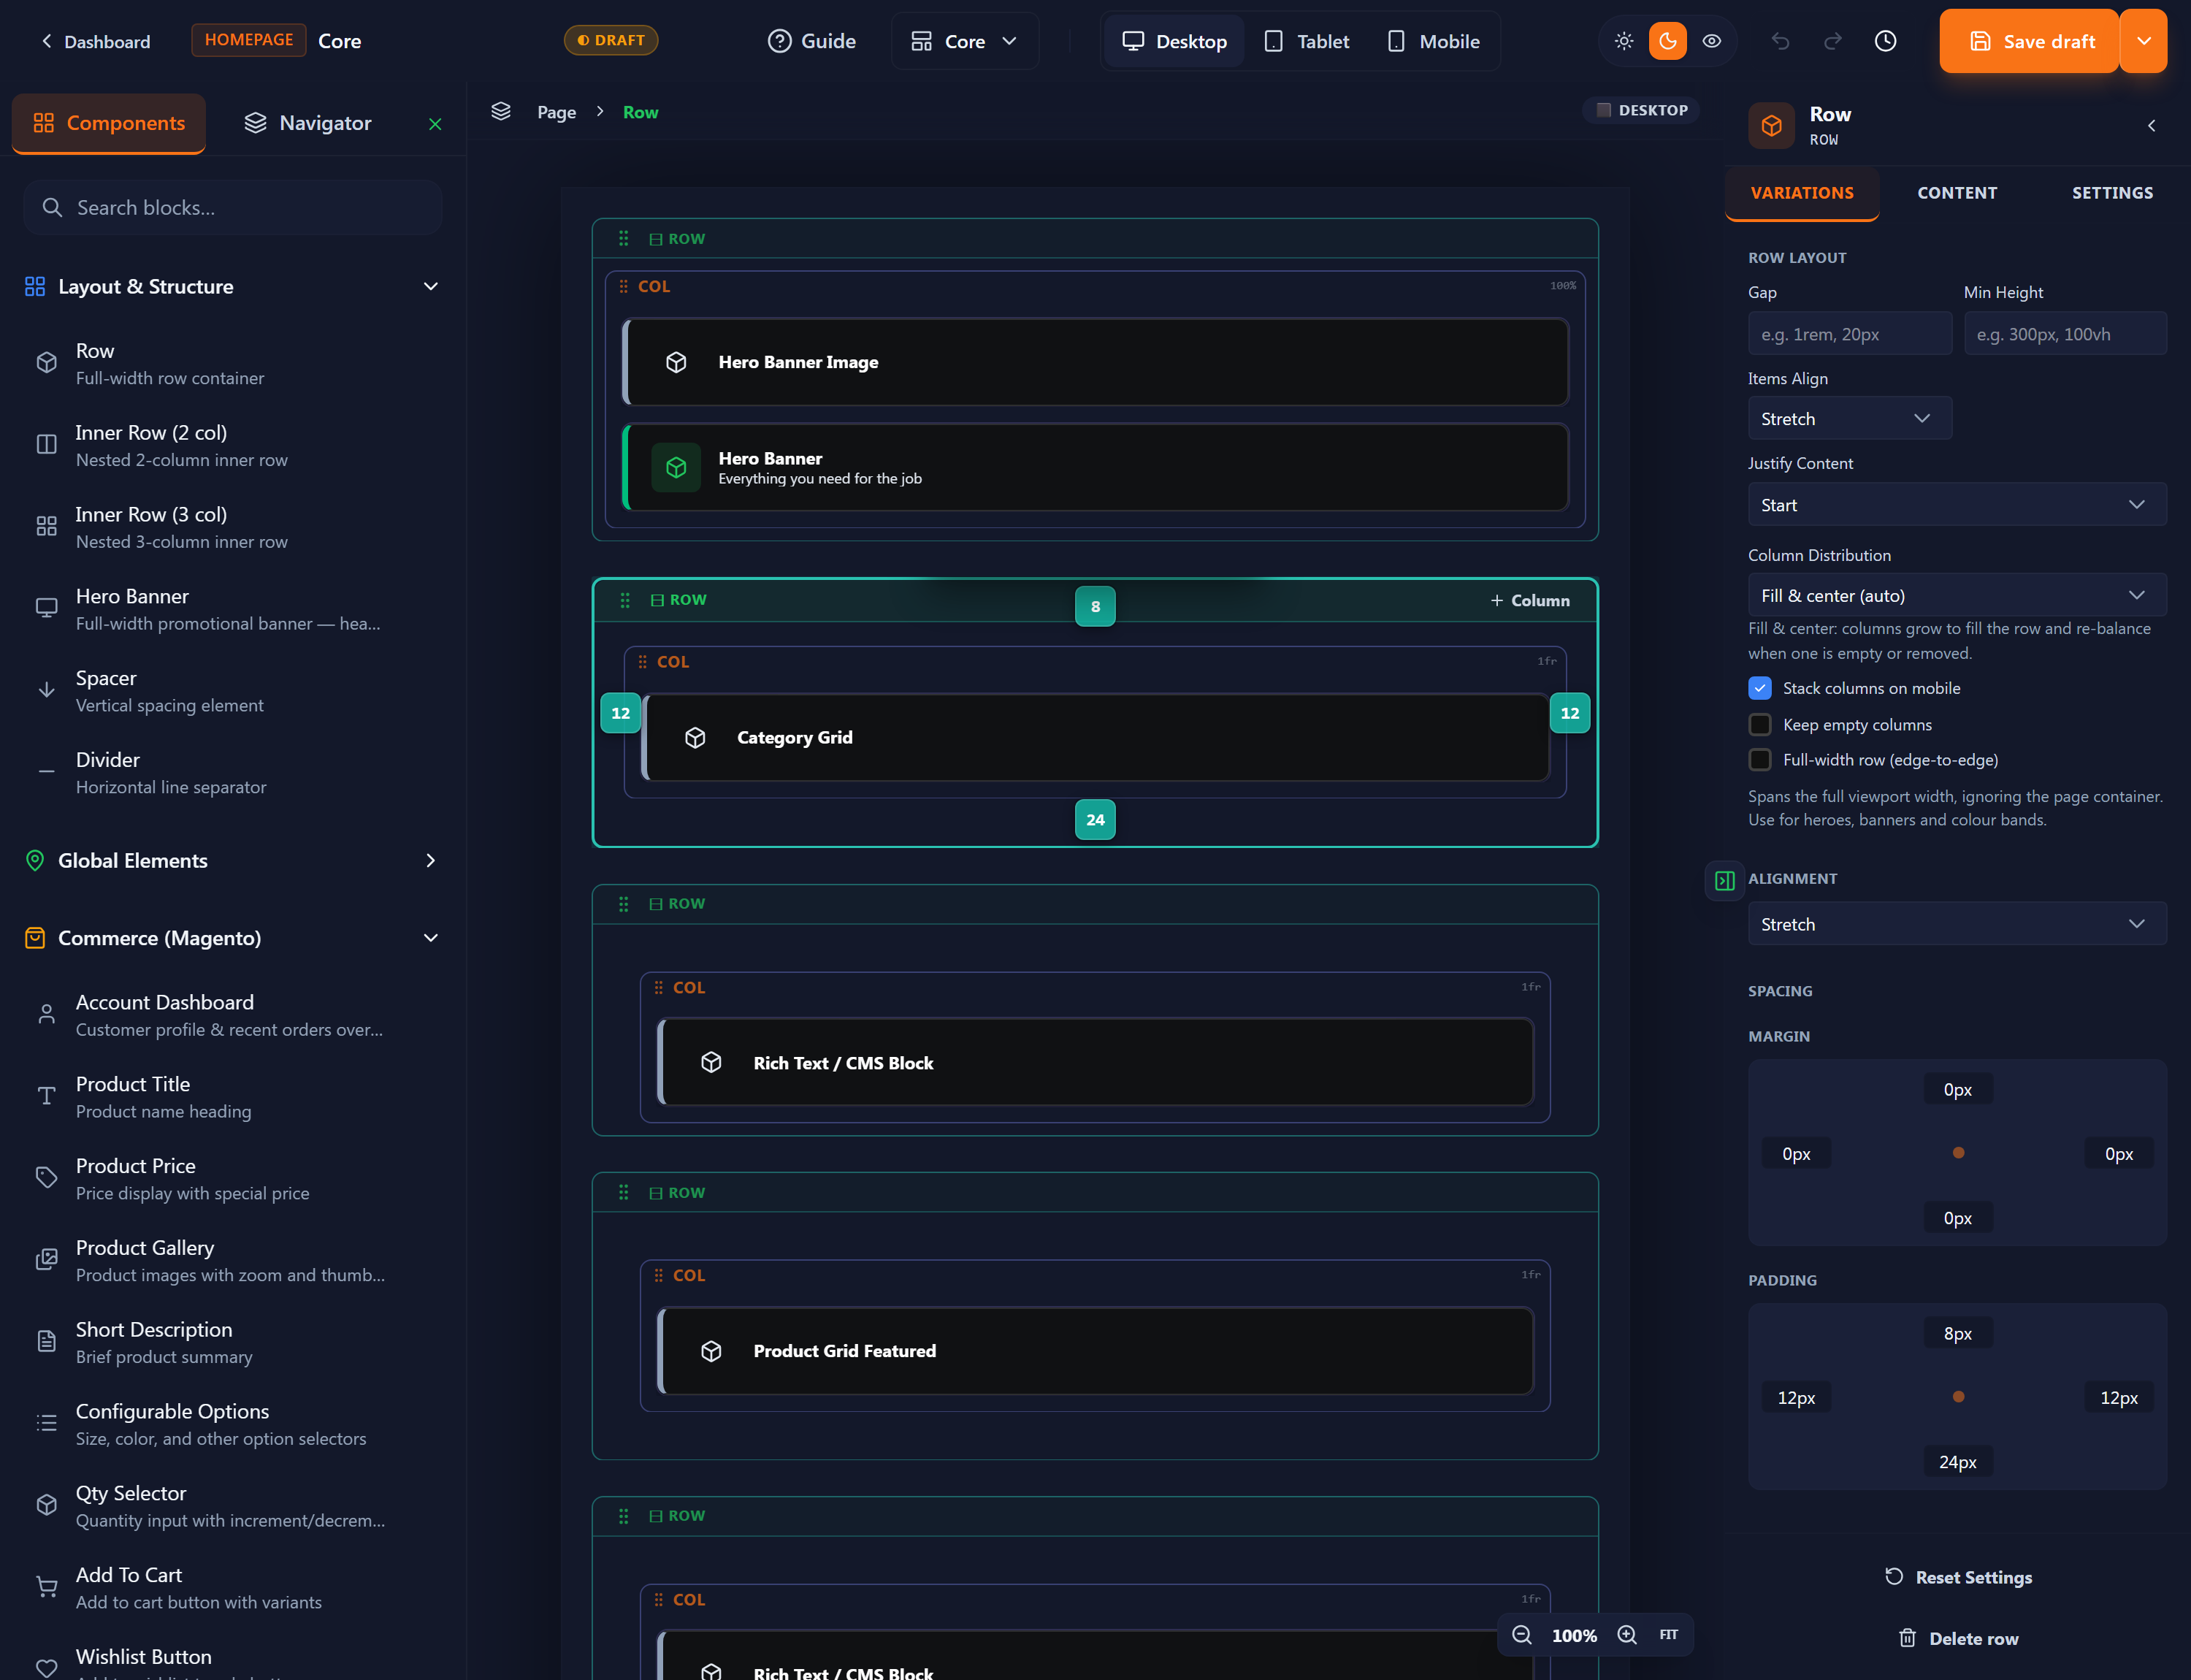Open the Components tab
The width and height of the screenshot is (2191, 1680).
pyautogui.click(x=109, y=123)
